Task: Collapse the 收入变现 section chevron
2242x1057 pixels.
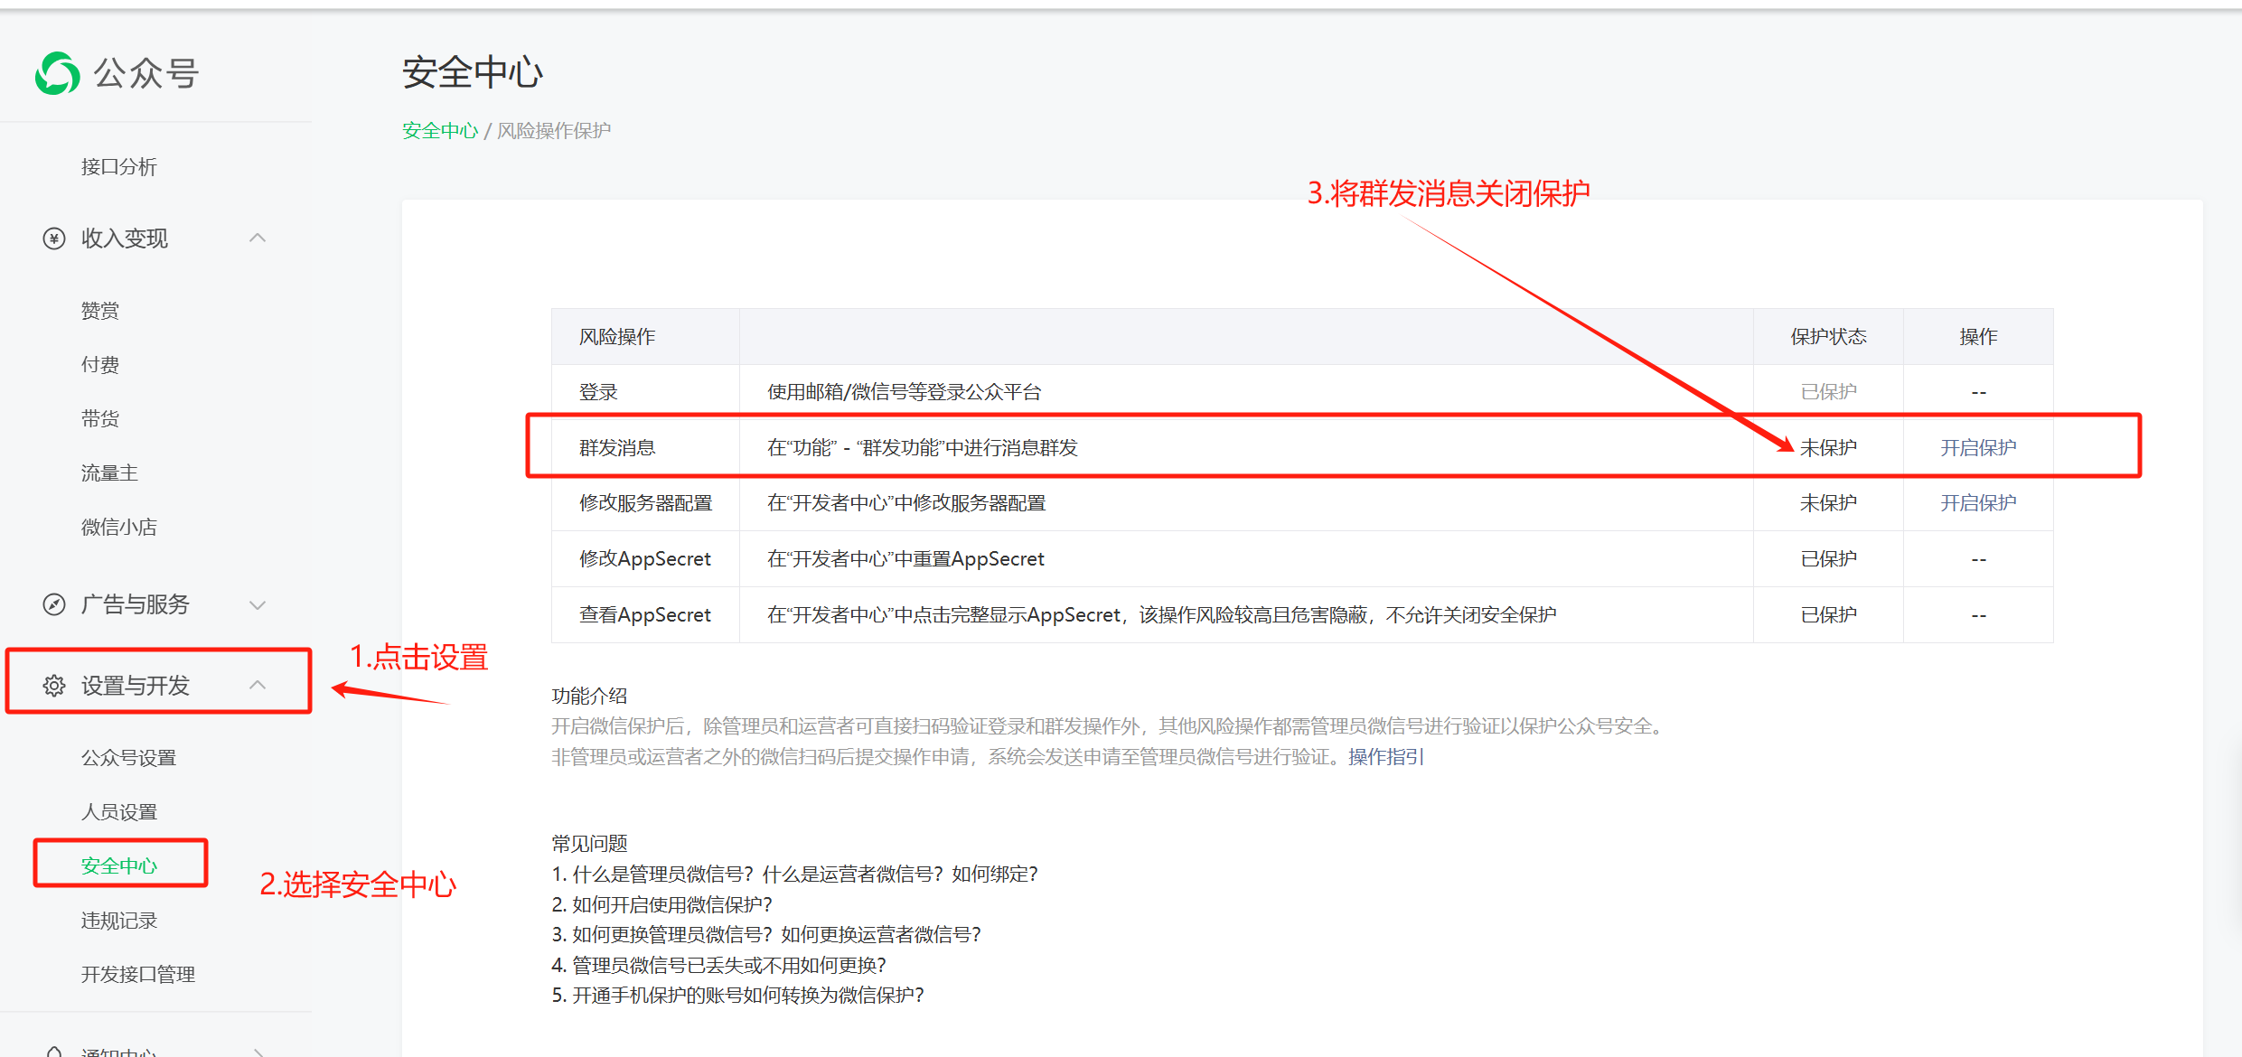Action: click(258, 238)
